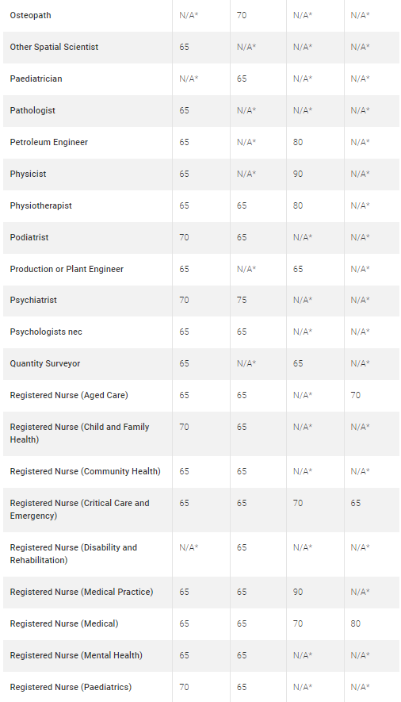This screenshot has height=702, width=401.
Task: Select Petroleum Engineer's 80 points cell
Action: click(x=298, y=142)
